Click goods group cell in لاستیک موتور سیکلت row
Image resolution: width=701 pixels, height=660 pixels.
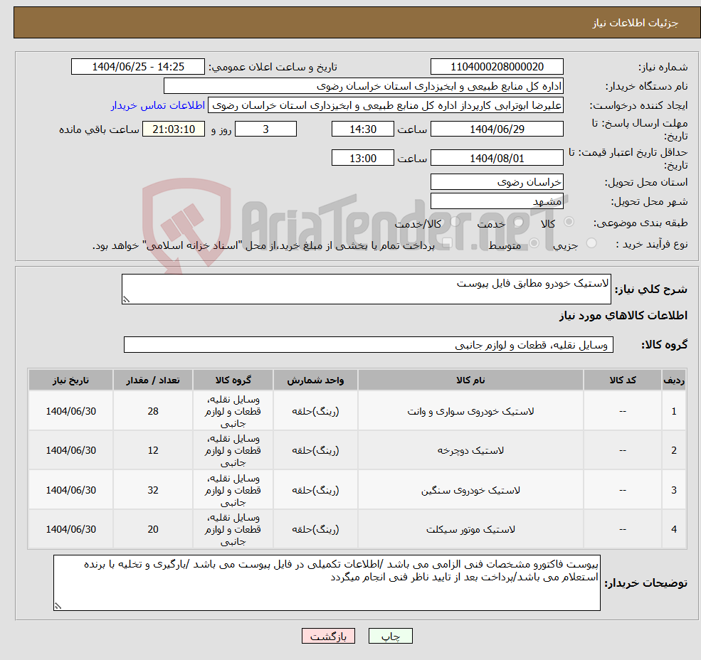[x=233, y=530]
